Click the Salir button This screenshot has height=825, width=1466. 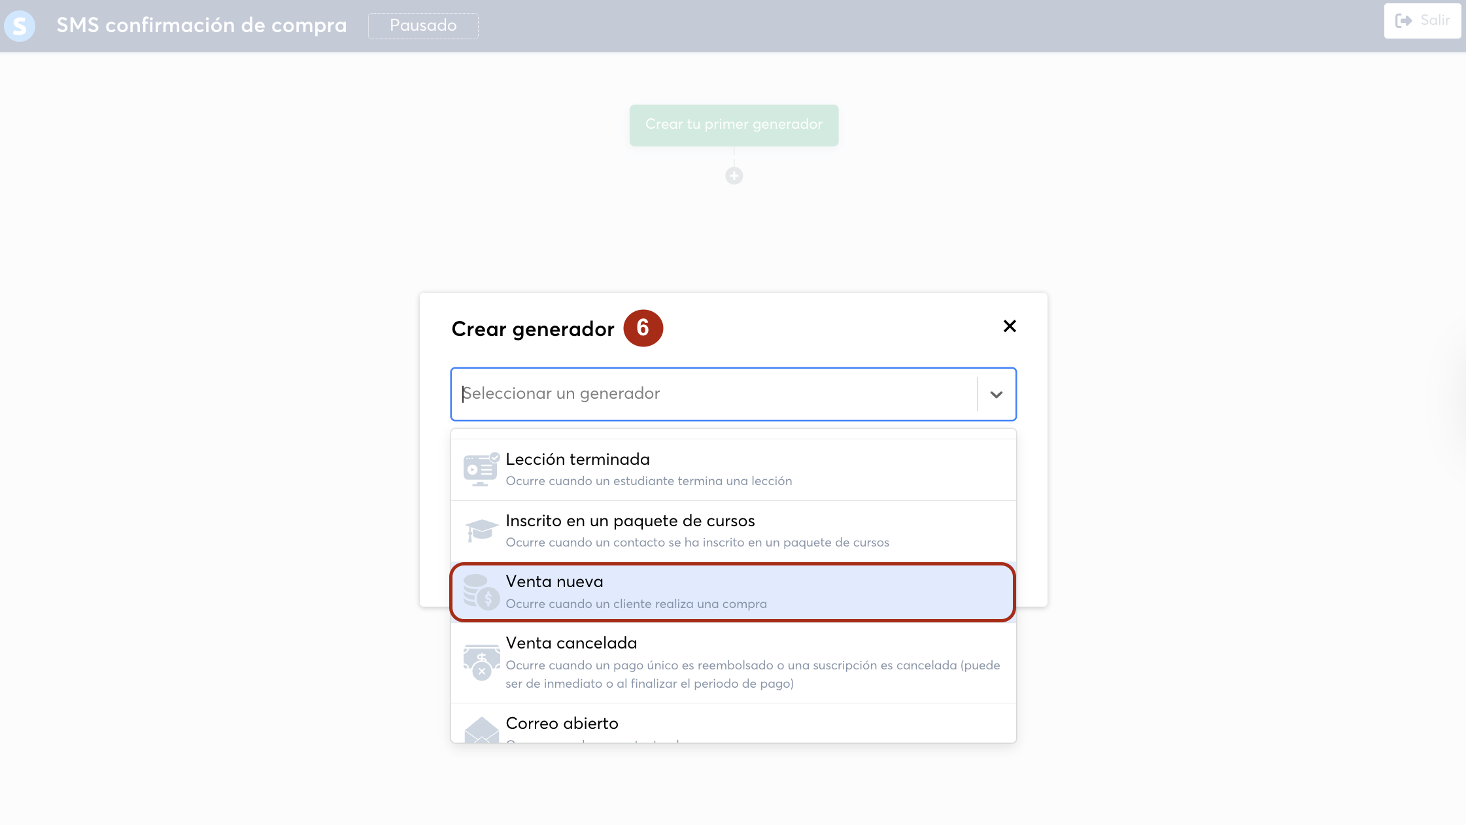1422,21
